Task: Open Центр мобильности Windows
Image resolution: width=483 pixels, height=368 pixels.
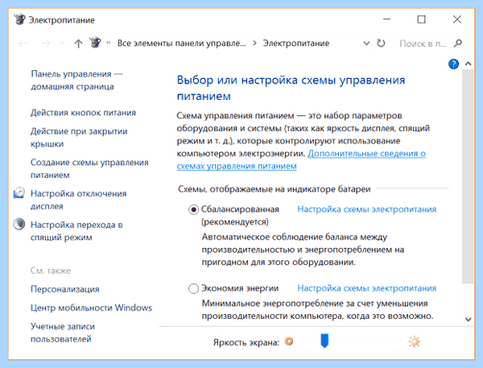Action: click(91, 308)
